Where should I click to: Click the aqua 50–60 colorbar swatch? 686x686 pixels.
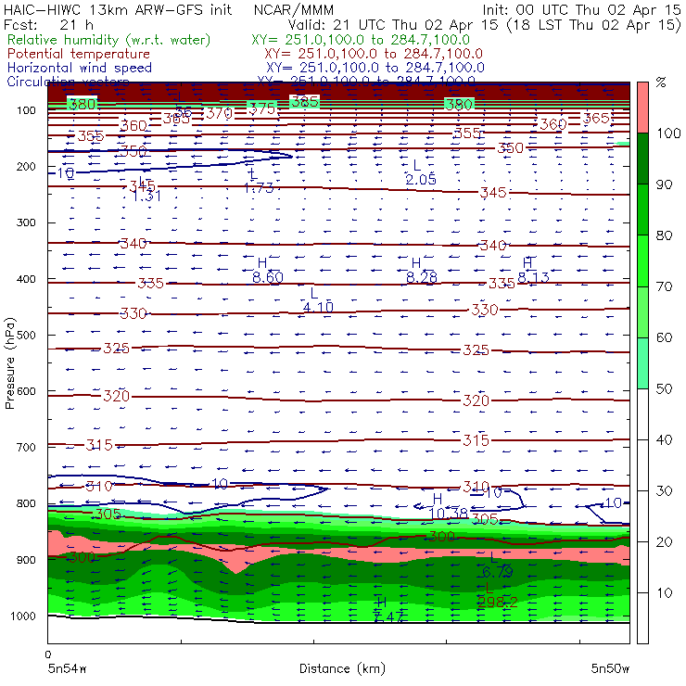(x=642, y=363)
